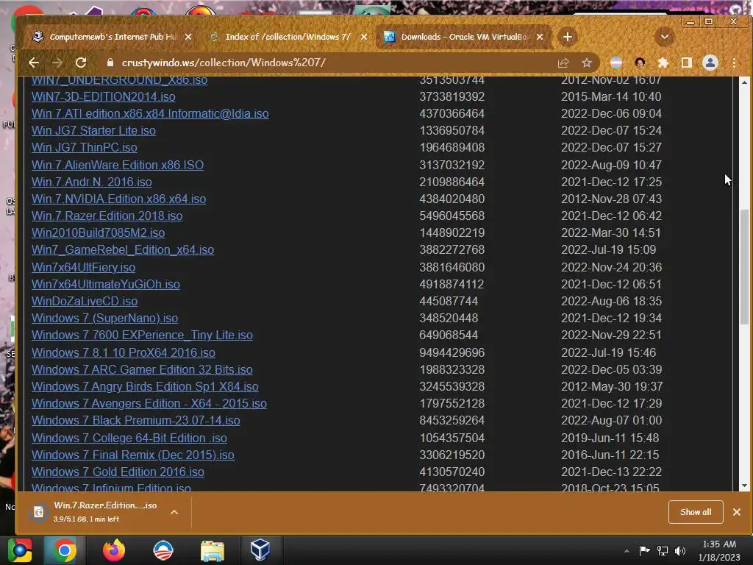The image size is (753, 565).
Task: Download Win JG7 Starter Lite.iso
Action: coord(93,130)
